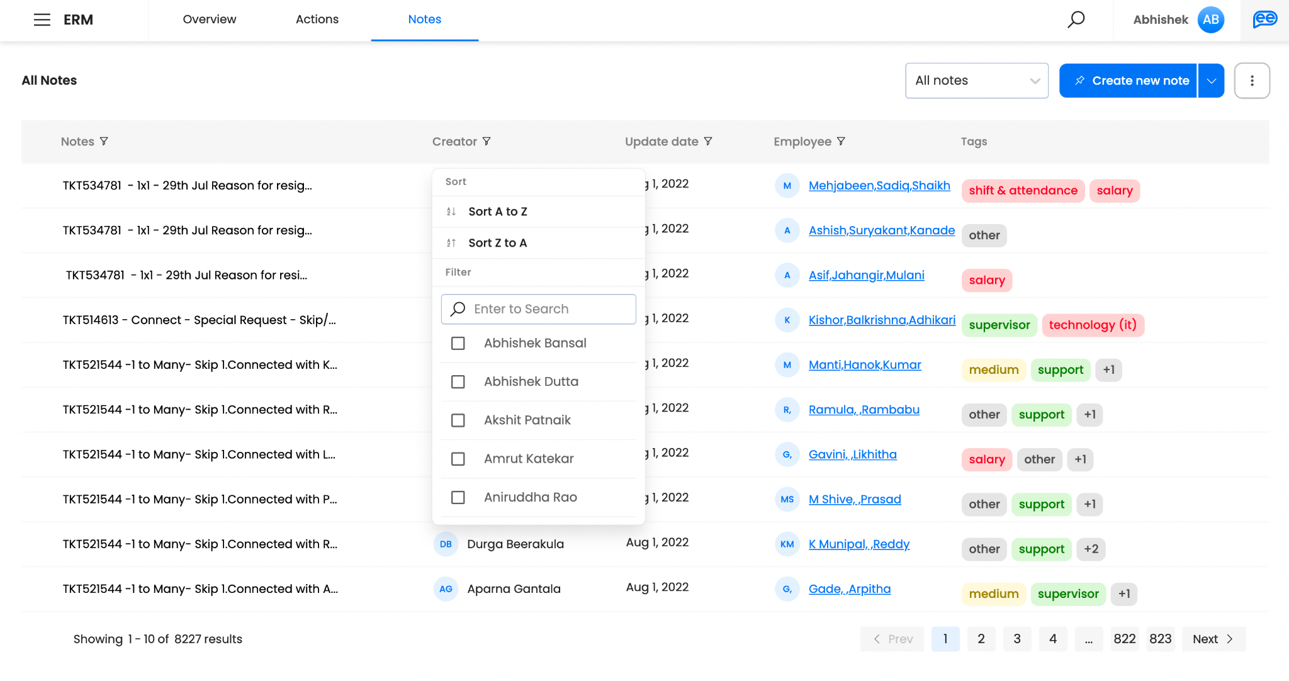1289x681 pixels.
Task: Open the three-dot more options button
Action: (x=1252, y=81)
